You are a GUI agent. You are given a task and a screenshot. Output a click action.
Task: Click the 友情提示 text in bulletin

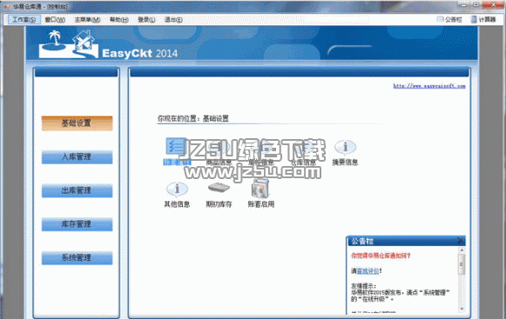pos(363,286)
